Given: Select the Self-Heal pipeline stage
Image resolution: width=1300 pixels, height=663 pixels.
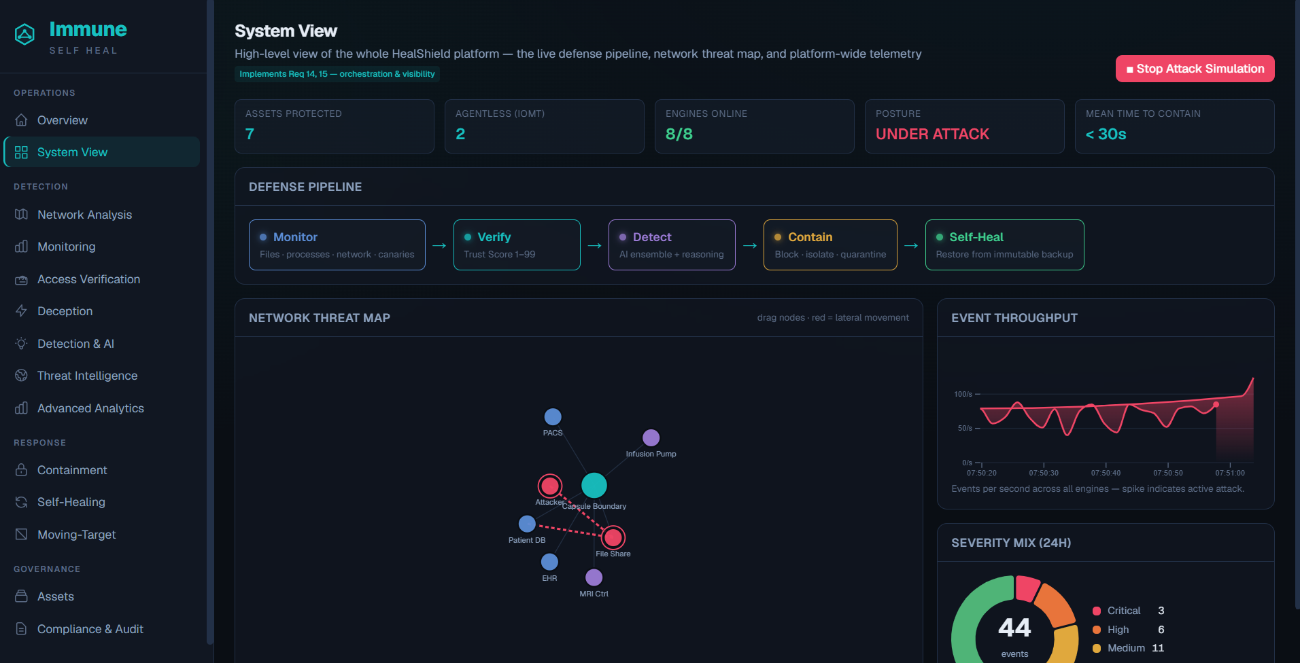Looking at the screenshot, I should [1004, 245].
